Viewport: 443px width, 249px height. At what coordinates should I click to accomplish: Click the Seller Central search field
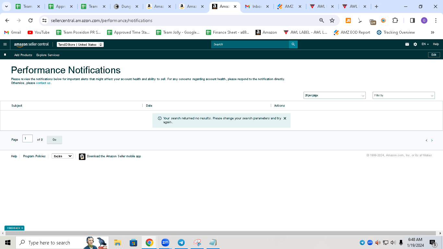coord(250,44)
